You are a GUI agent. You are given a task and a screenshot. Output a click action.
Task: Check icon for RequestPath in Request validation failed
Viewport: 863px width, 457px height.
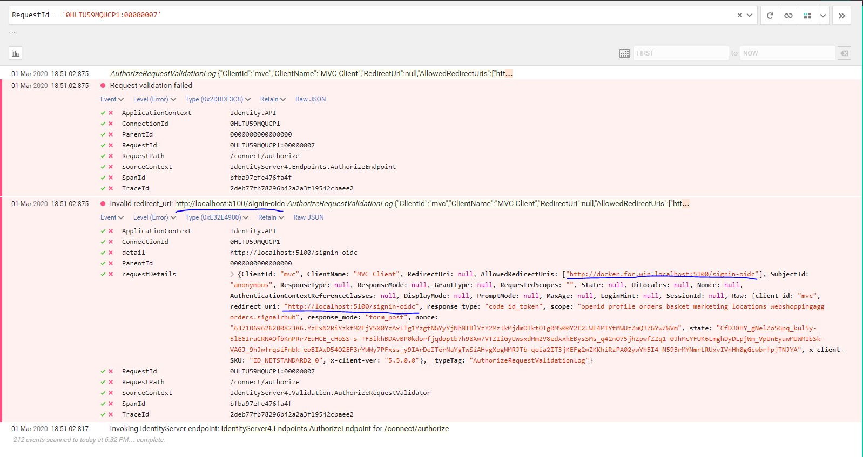pyautogui.click(x=103, y=156)
